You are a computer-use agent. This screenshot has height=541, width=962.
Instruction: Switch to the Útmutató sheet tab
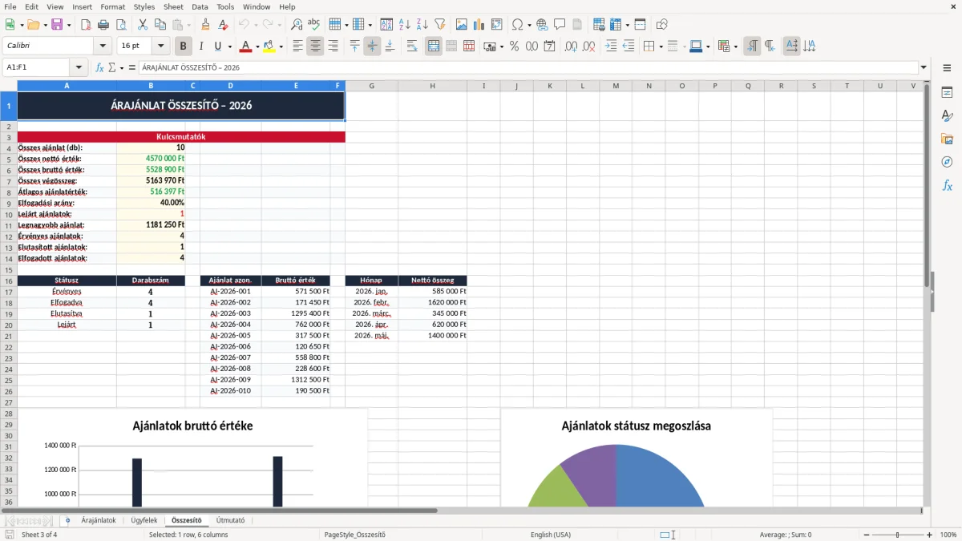point(231,520)
